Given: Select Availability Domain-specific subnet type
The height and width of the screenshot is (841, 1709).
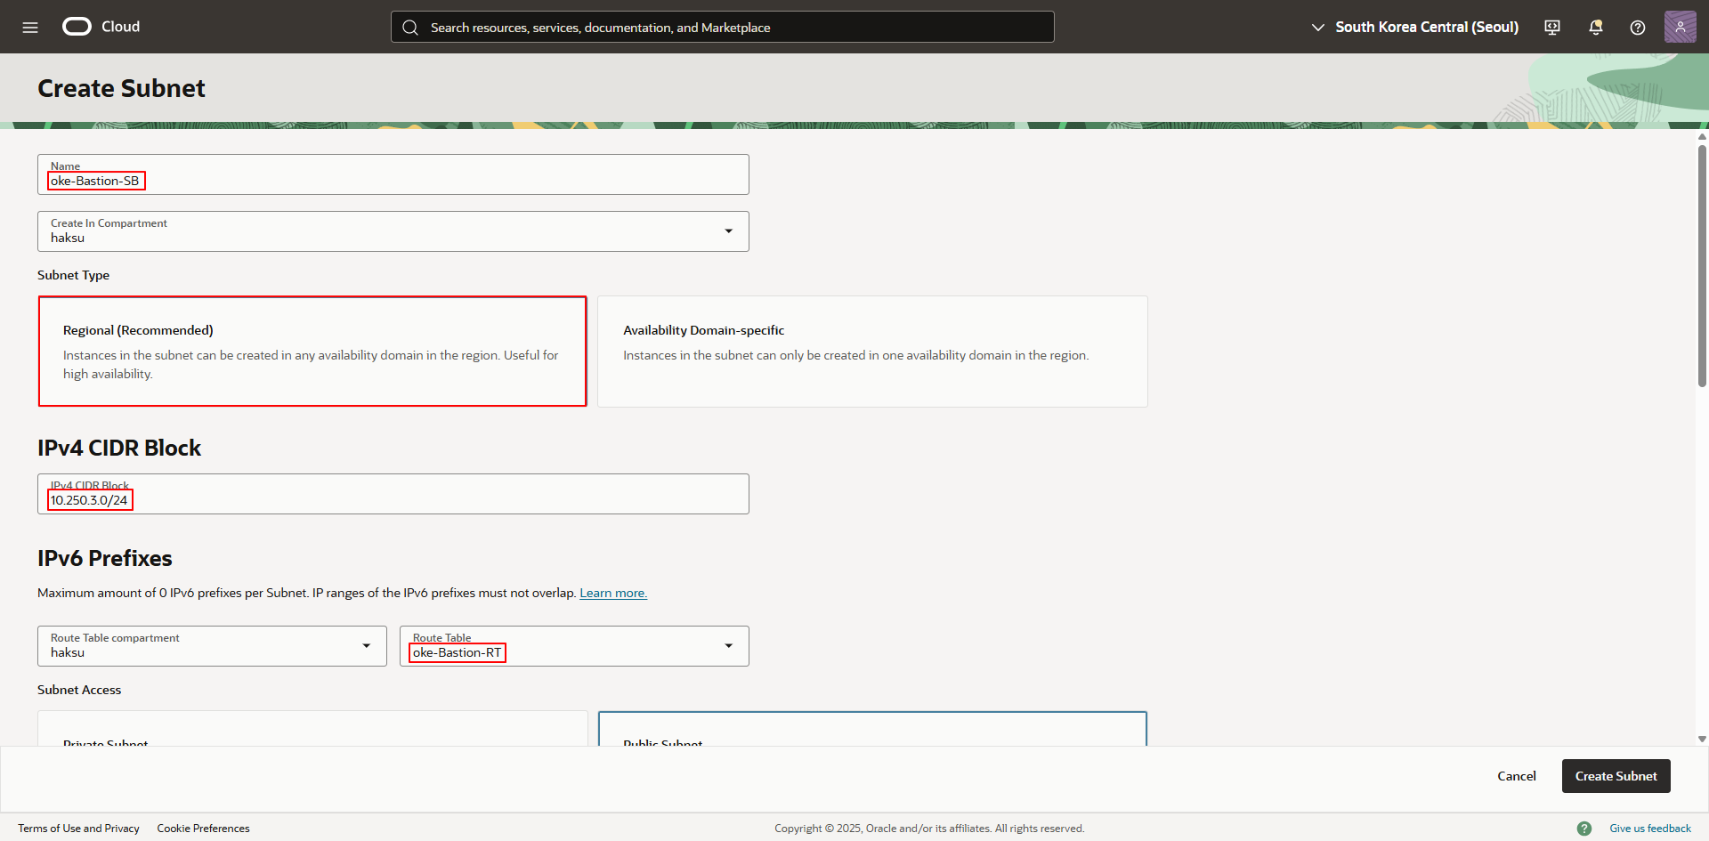Looking at the screenshot, I should coord(872,352).
